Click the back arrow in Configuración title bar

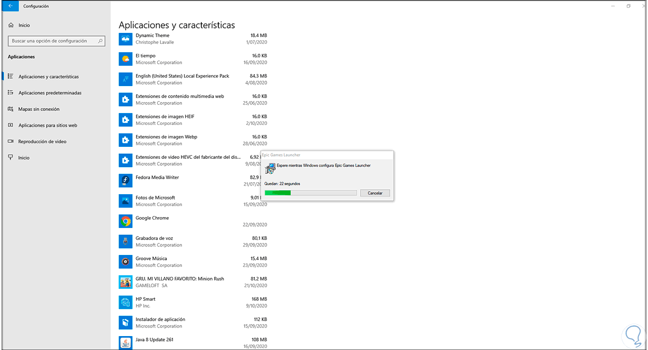tap(10, 6)
